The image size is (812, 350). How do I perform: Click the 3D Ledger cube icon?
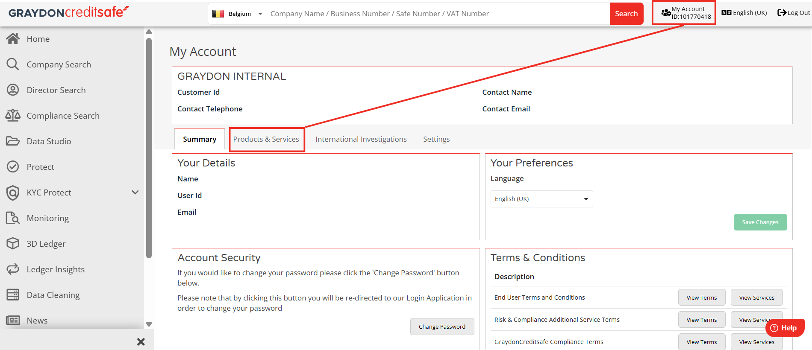pos(13,244)
